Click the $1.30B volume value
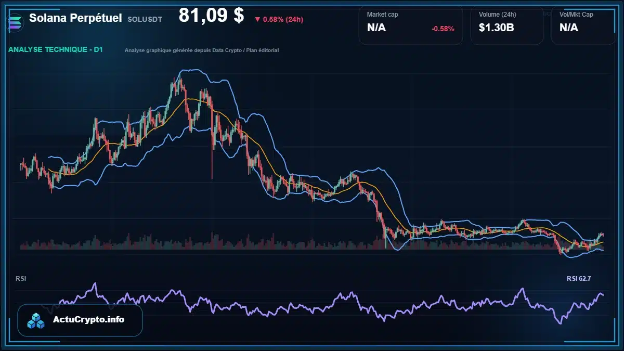624x351 pixels. pyautogui.click(x=497, y=28)
